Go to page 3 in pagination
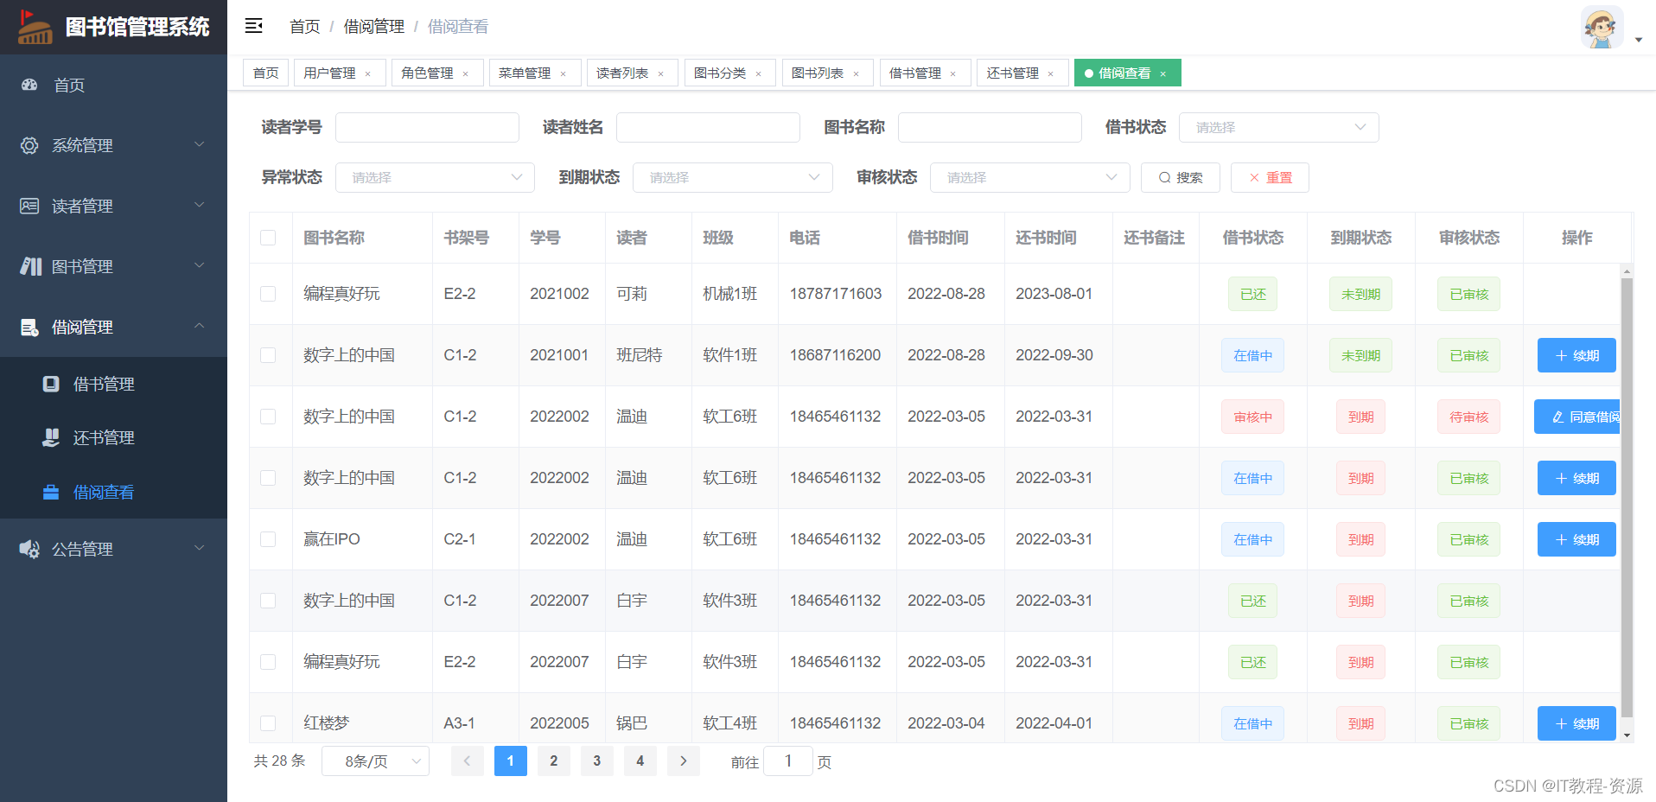This screenshot has width=1656, height=802. [596, 761]
